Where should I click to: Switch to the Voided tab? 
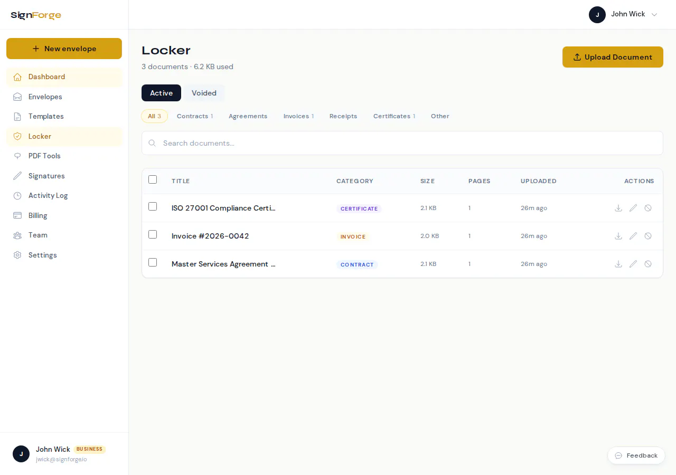click(x=204, y=93)
